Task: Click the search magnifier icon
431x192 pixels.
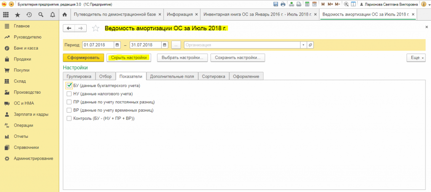Action: pyautogui.click(x=41, y=15)
